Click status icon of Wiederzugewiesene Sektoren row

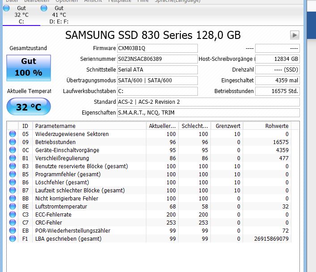[13, 134]
